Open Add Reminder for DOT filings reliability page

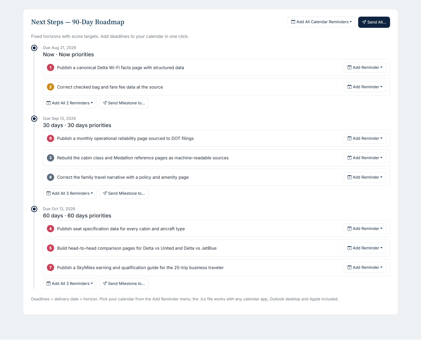pyautogui.click(x=365, y=138)
